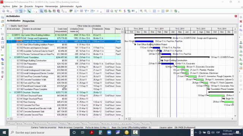
Task: Click the Task View taskbar icon
Action: pyautogui.click(x=83, y=133)
